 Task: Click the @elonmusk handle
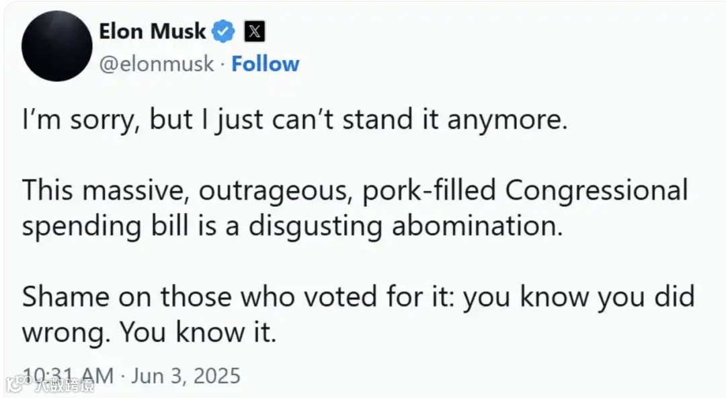pos(156,64)
